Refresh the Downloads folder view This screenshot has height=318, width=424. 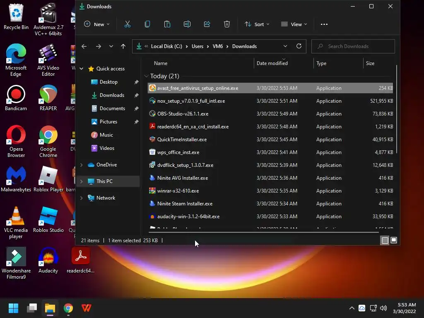[x=299, y=46]
